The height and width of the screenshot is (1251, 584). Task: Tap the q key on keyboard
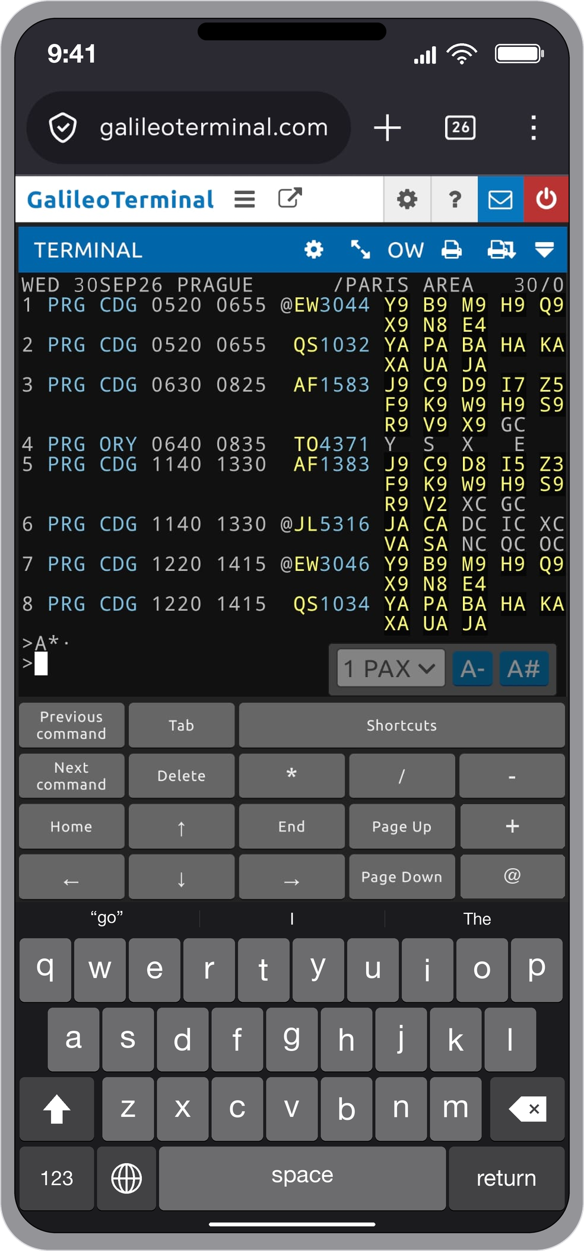(x=46, y=970)
